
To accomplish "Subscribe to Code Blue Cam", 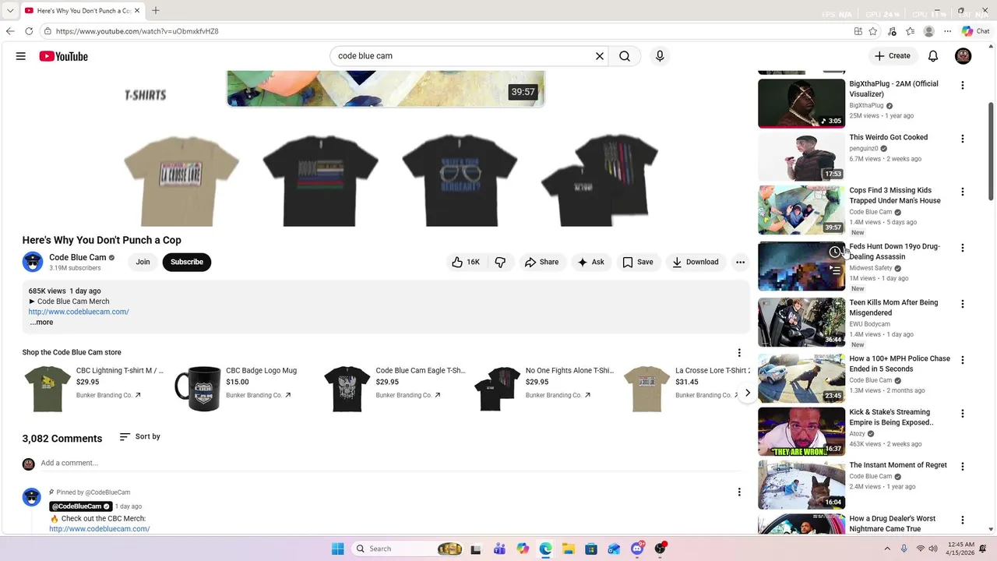I will coord(187,262).
